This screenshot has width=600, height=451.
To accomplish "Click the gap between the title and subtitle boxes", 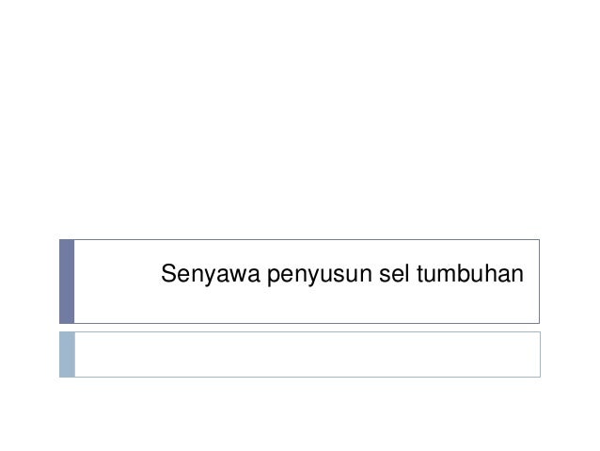I will [300, 328].
